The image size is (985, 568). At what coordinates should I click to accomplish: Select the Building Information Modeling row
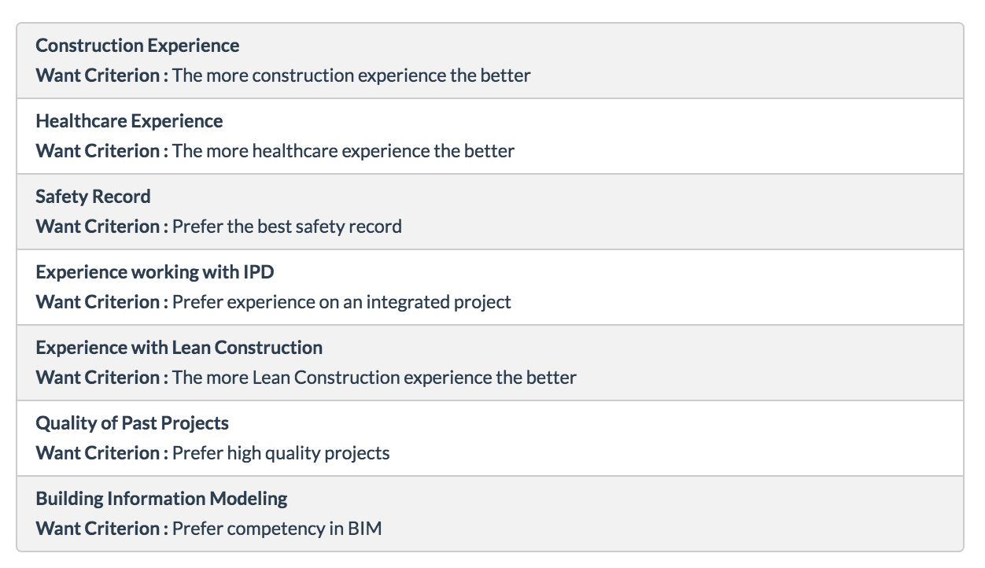(490, 514)
